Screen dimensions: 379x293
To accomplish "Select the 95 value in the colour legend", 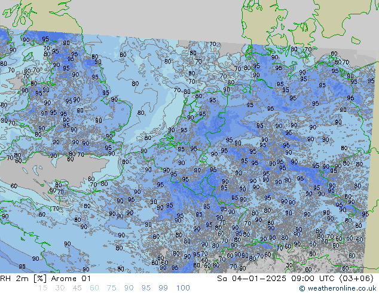I will coord(146,288).
